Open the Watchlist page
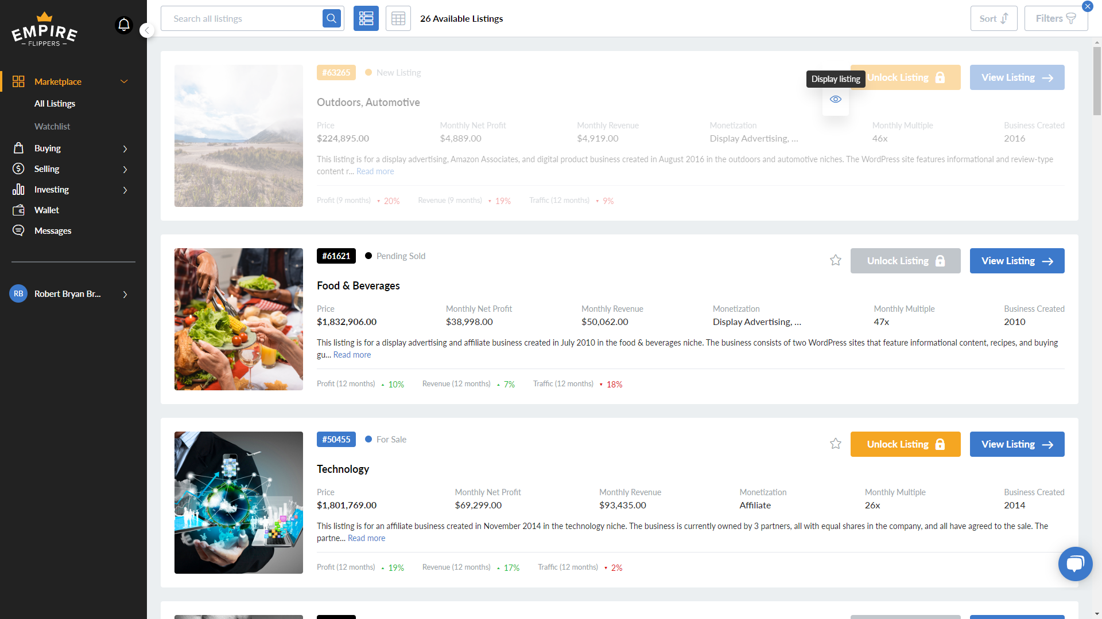This screenshot has height=619, width=1102. coord(52,126)
